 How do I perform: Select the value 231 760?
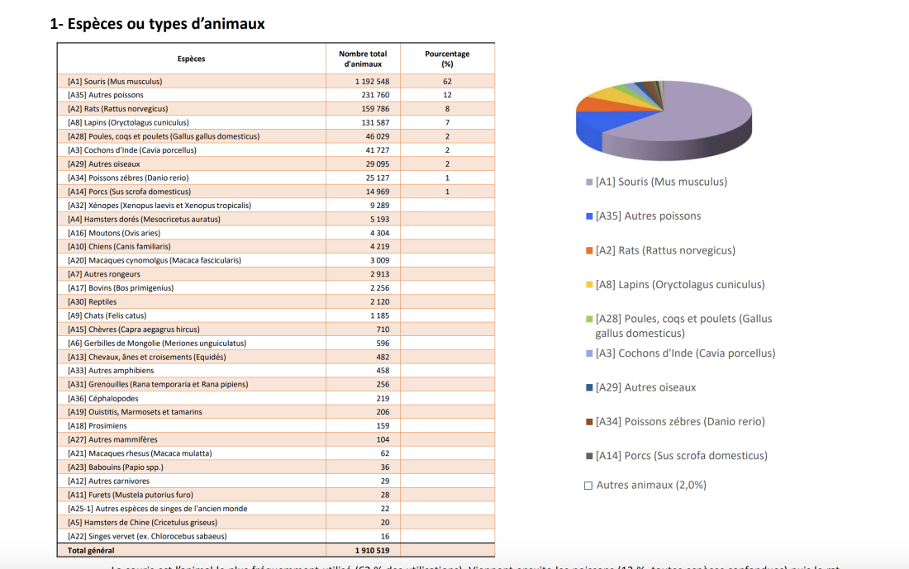point(376,95)
